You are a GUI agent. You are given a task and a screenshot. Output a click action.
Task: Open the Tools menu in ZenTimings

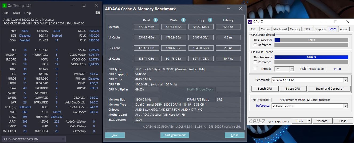click(16, 13)
